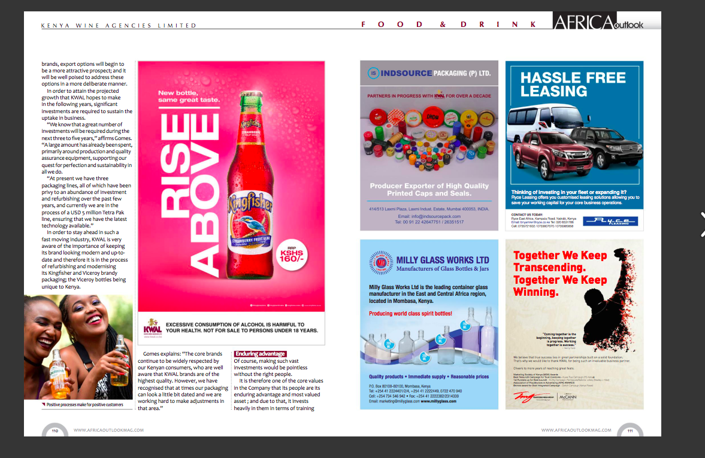Click the KWAL logo below the Kingfisher ad
This screenshot has height=458, width=705.
click(x=152, y=328)
